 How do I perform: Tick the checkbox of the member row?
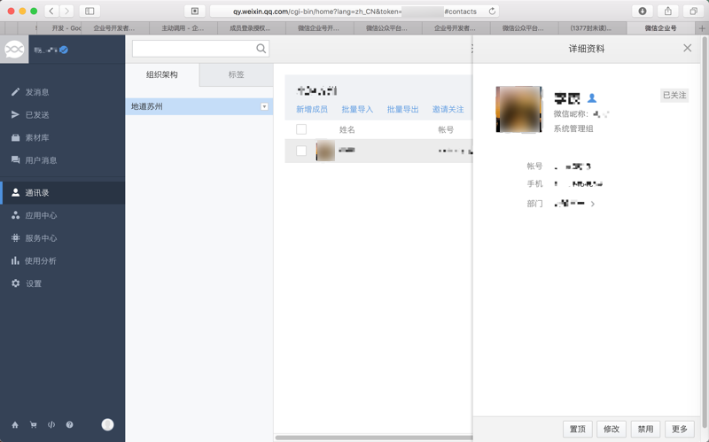pyautogui.click(x=301, y=151)
